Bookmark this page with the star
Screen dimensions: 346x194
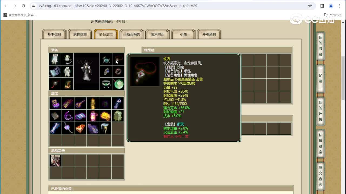click(310, 6)
